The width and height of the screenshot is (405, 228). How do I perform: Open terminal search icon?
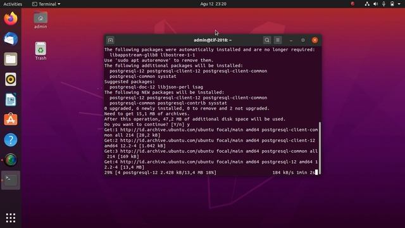coord(267,40)
